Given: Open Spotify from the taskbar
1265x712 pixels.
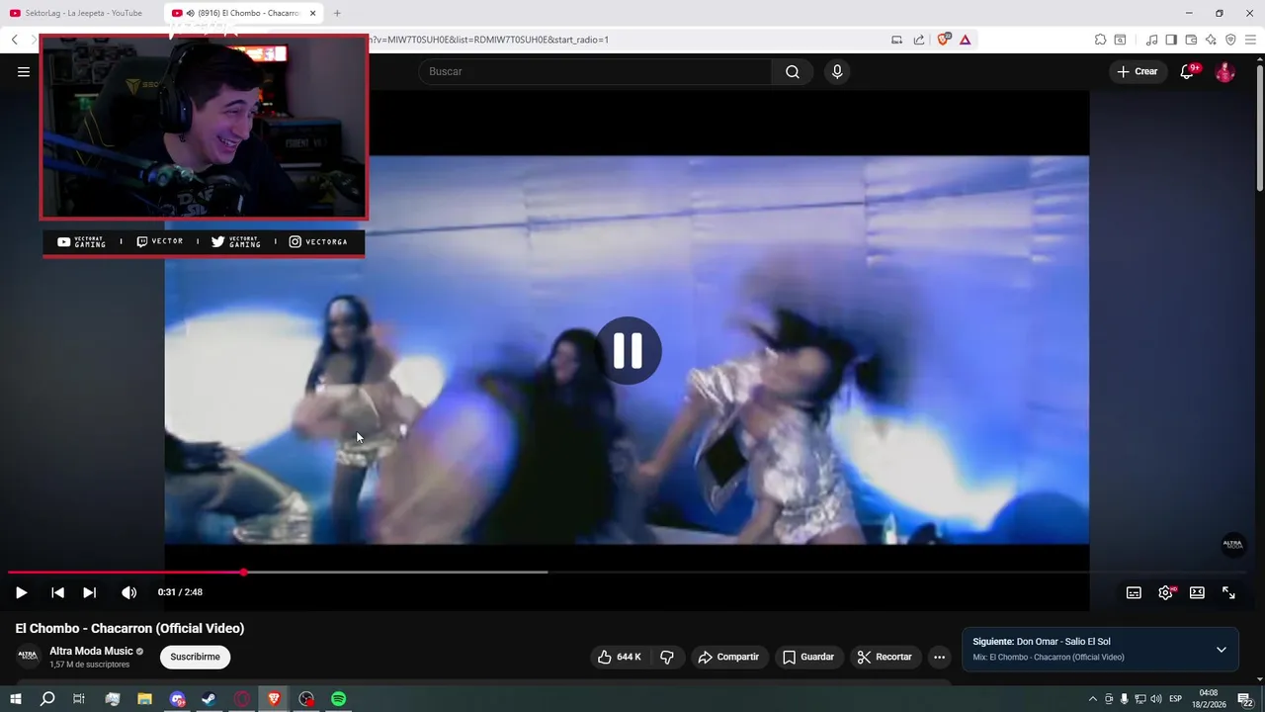Looking at the screenshot, I should [x=339, y=699].
